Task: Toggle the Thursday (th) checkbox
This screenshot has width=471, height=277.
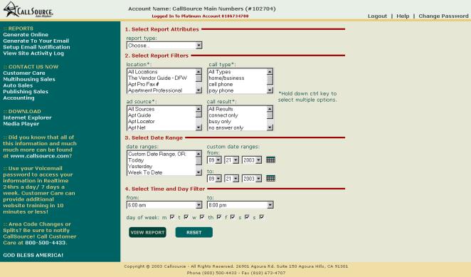Action: [219, 217]
